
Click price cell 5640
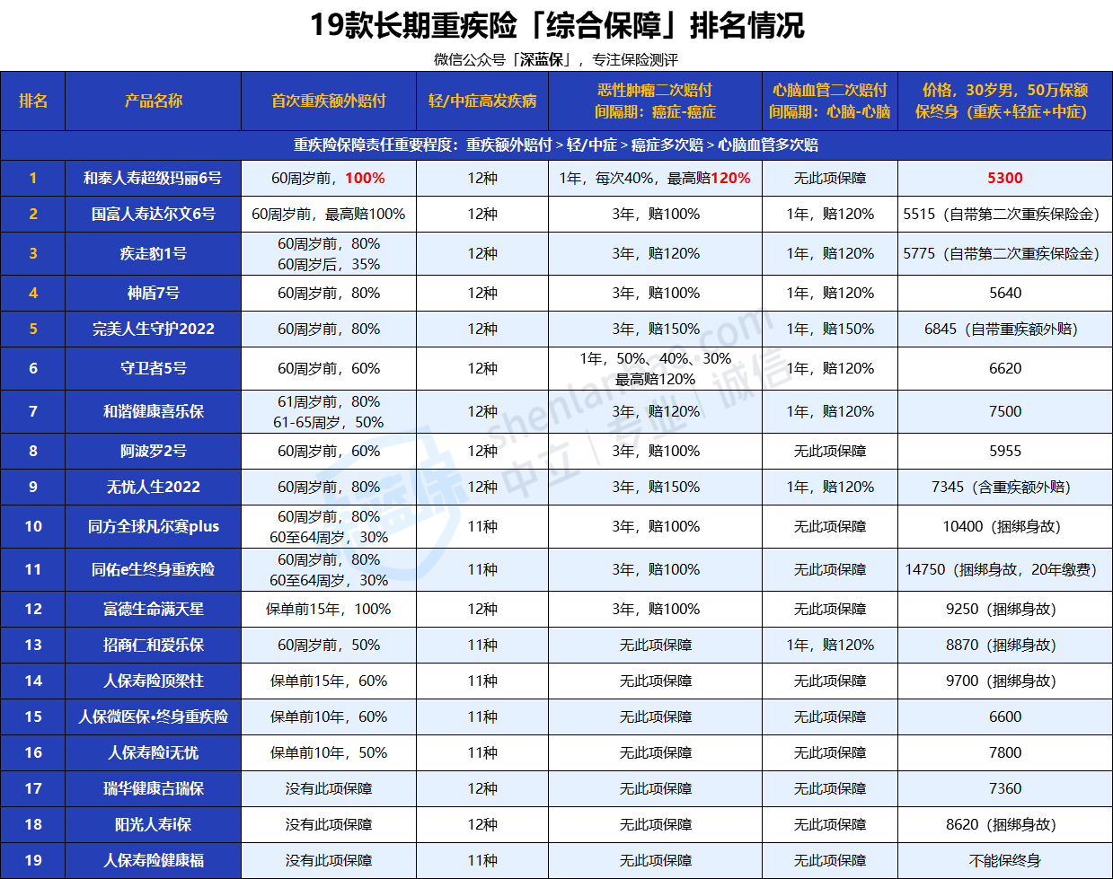[1005, 293]
